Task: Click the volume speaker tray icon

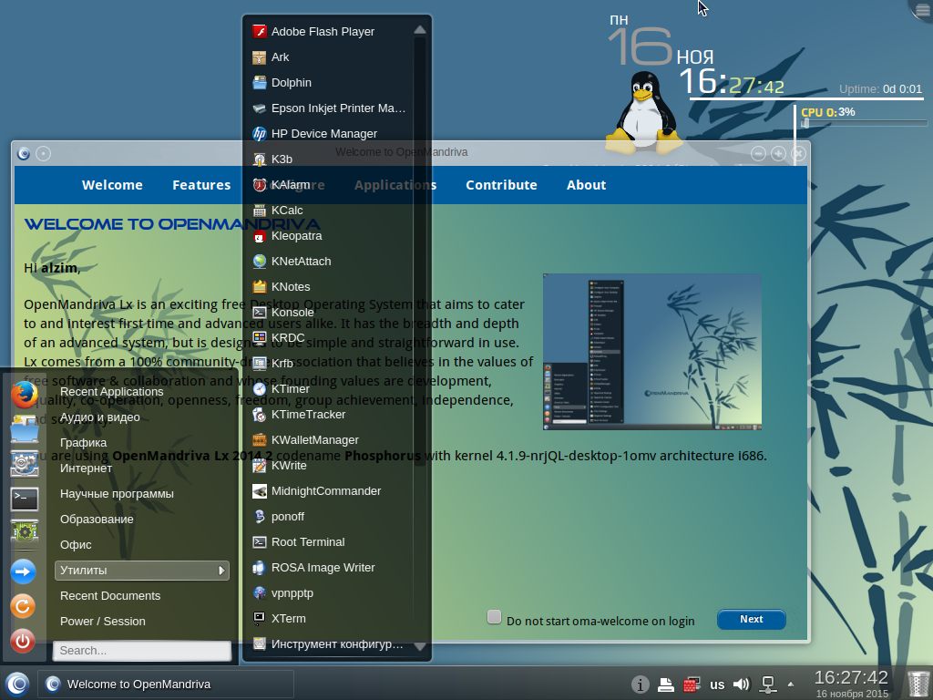Action: tap(741, 684)
